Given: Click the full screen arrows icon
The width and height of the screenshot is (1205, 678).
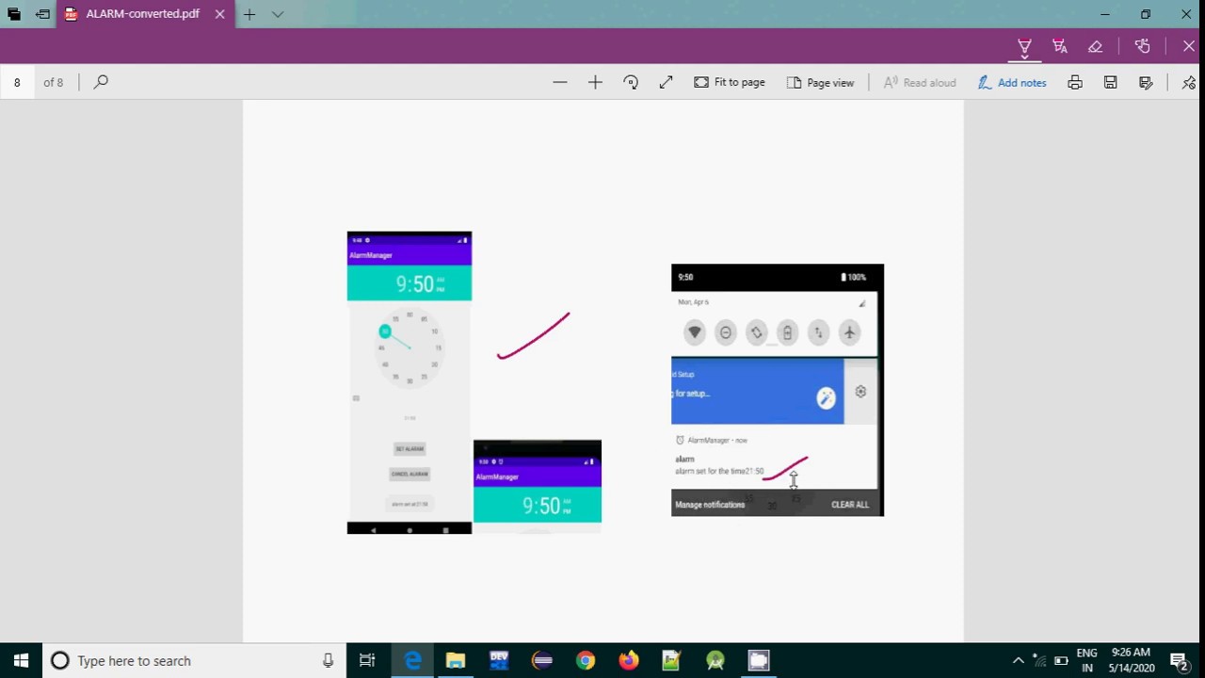Looking at the screenshot, I should click(667, 83).
